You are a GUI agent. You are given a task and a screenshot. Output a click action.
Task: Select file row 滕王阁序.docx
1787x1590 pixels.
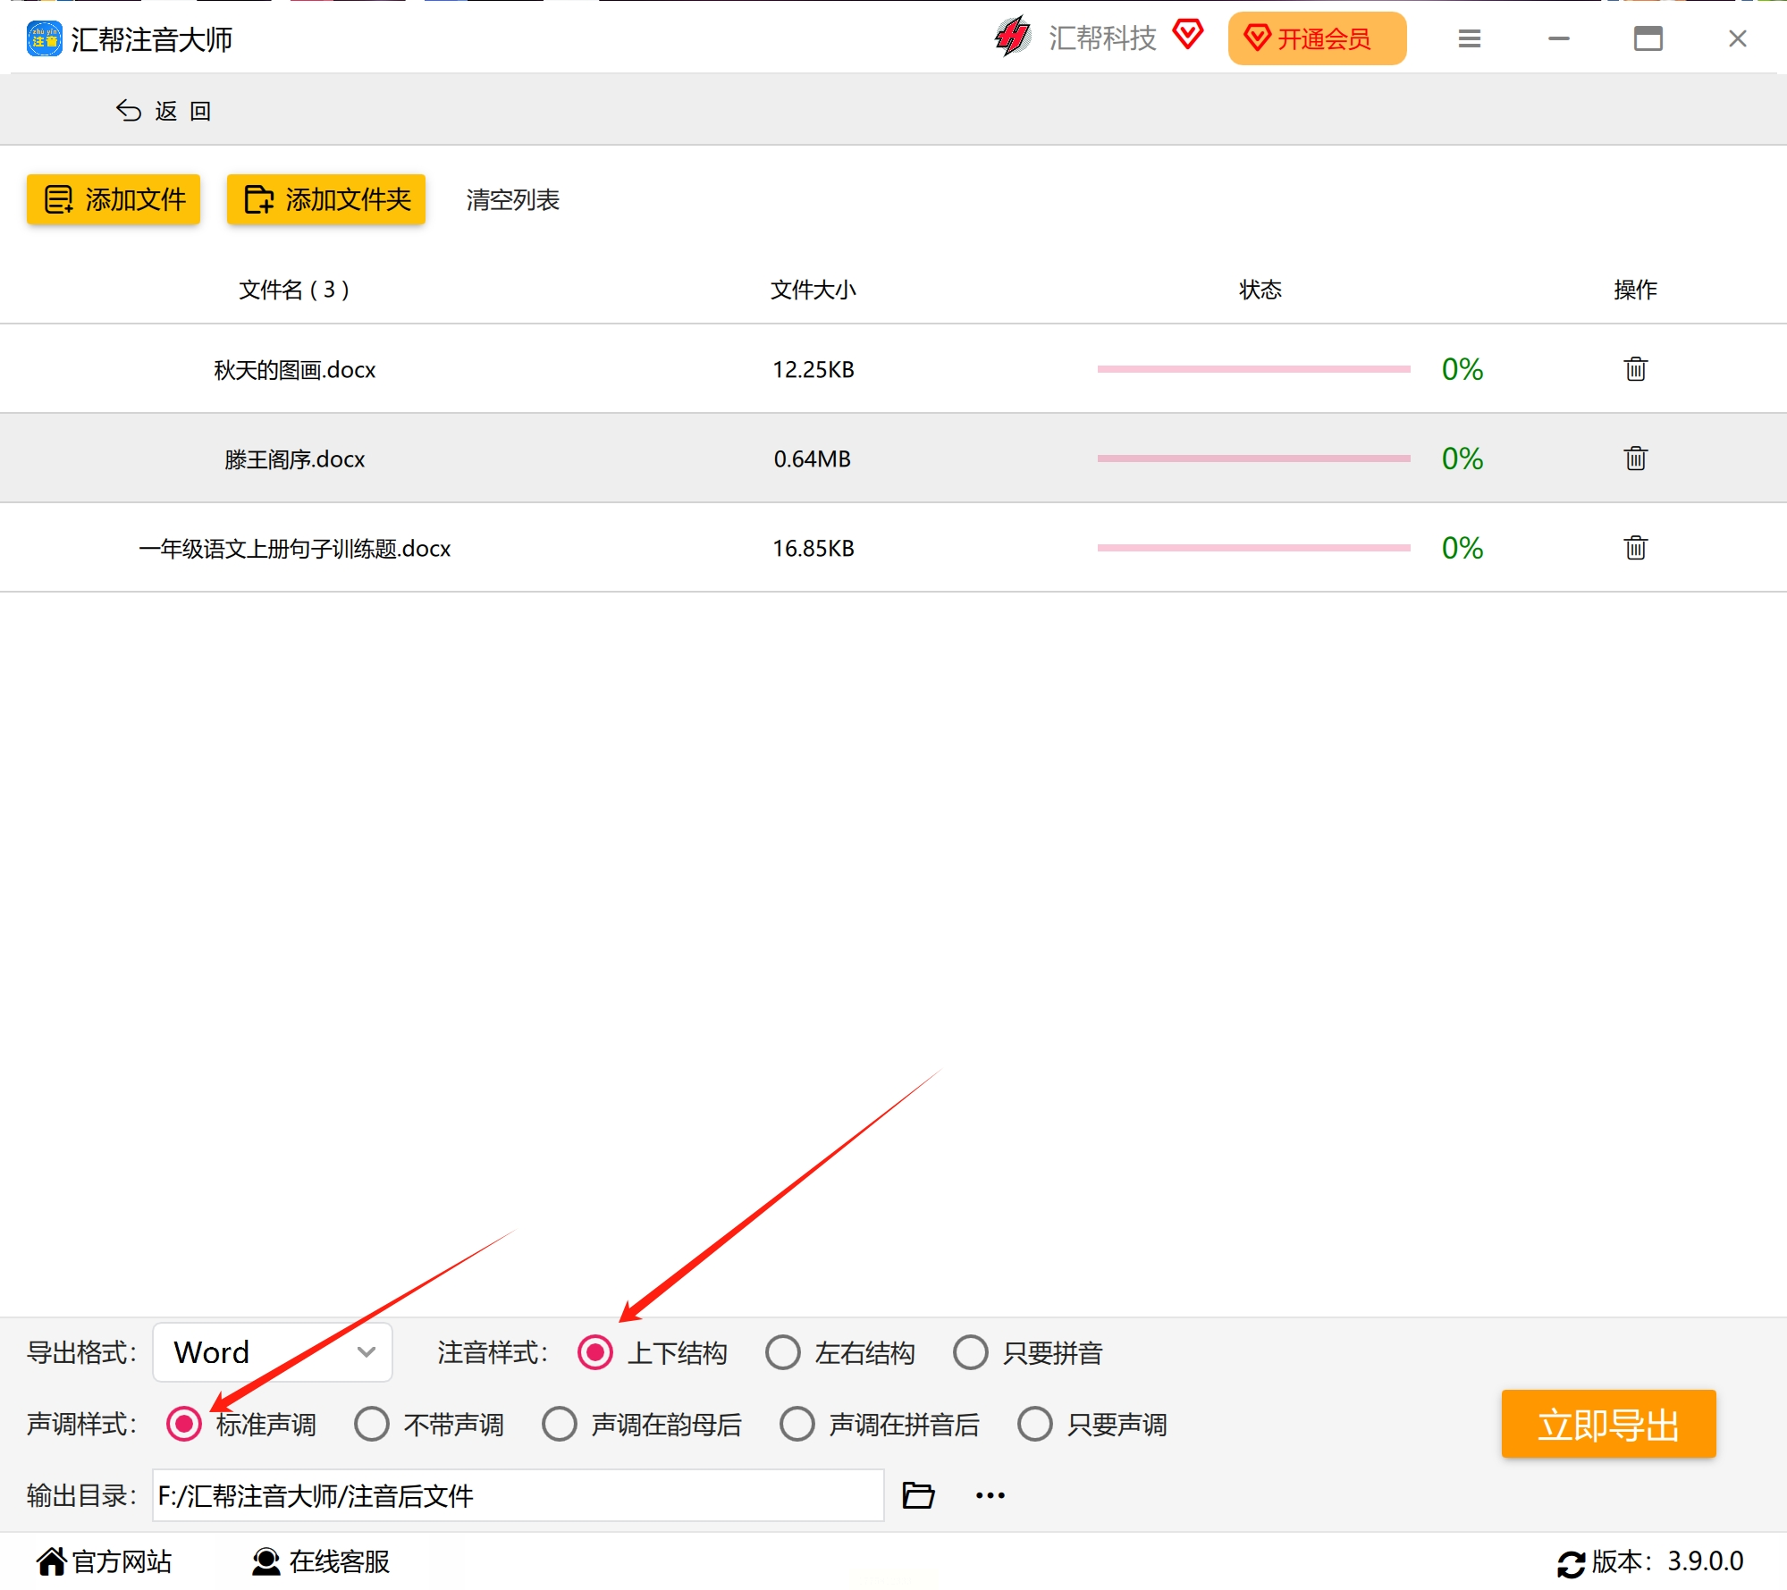893,458
